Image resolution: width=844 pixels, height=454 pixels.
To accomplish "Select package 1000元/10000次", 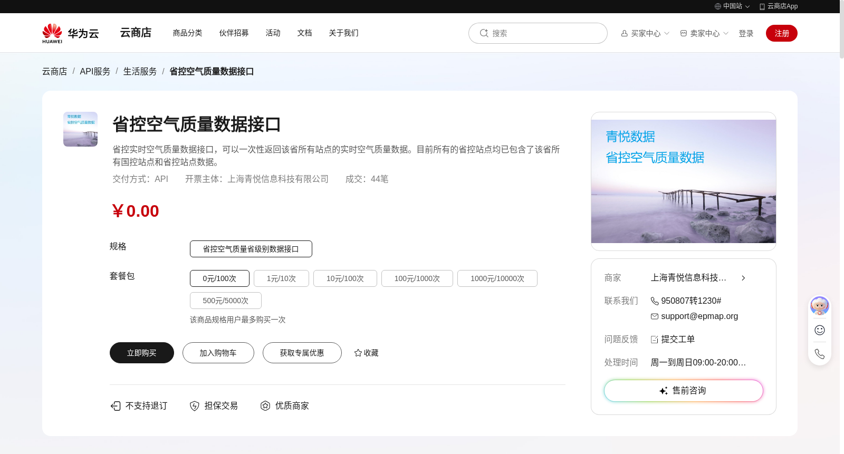I will point(497,278).
